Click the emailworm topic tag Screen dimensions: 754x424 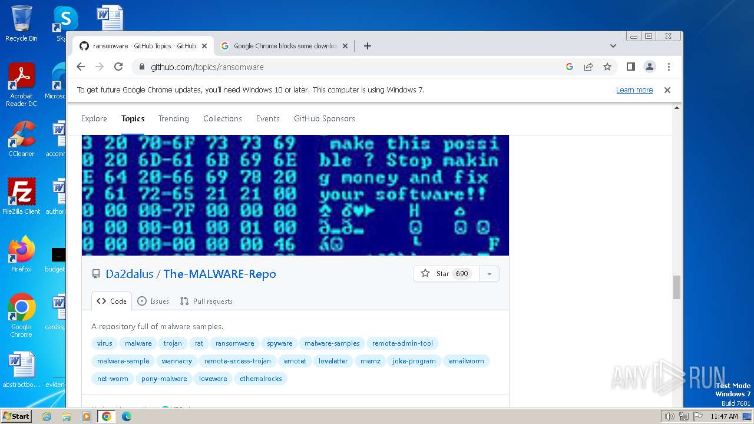[467, 361]
